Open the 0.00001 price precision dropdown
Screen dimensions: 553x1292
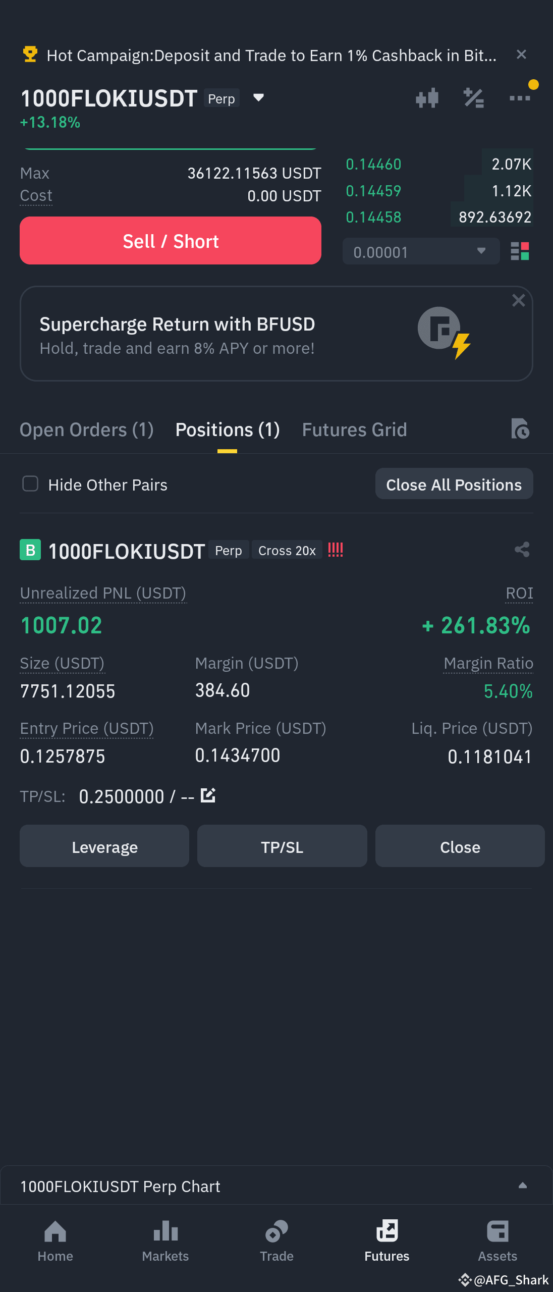point(421,251)
